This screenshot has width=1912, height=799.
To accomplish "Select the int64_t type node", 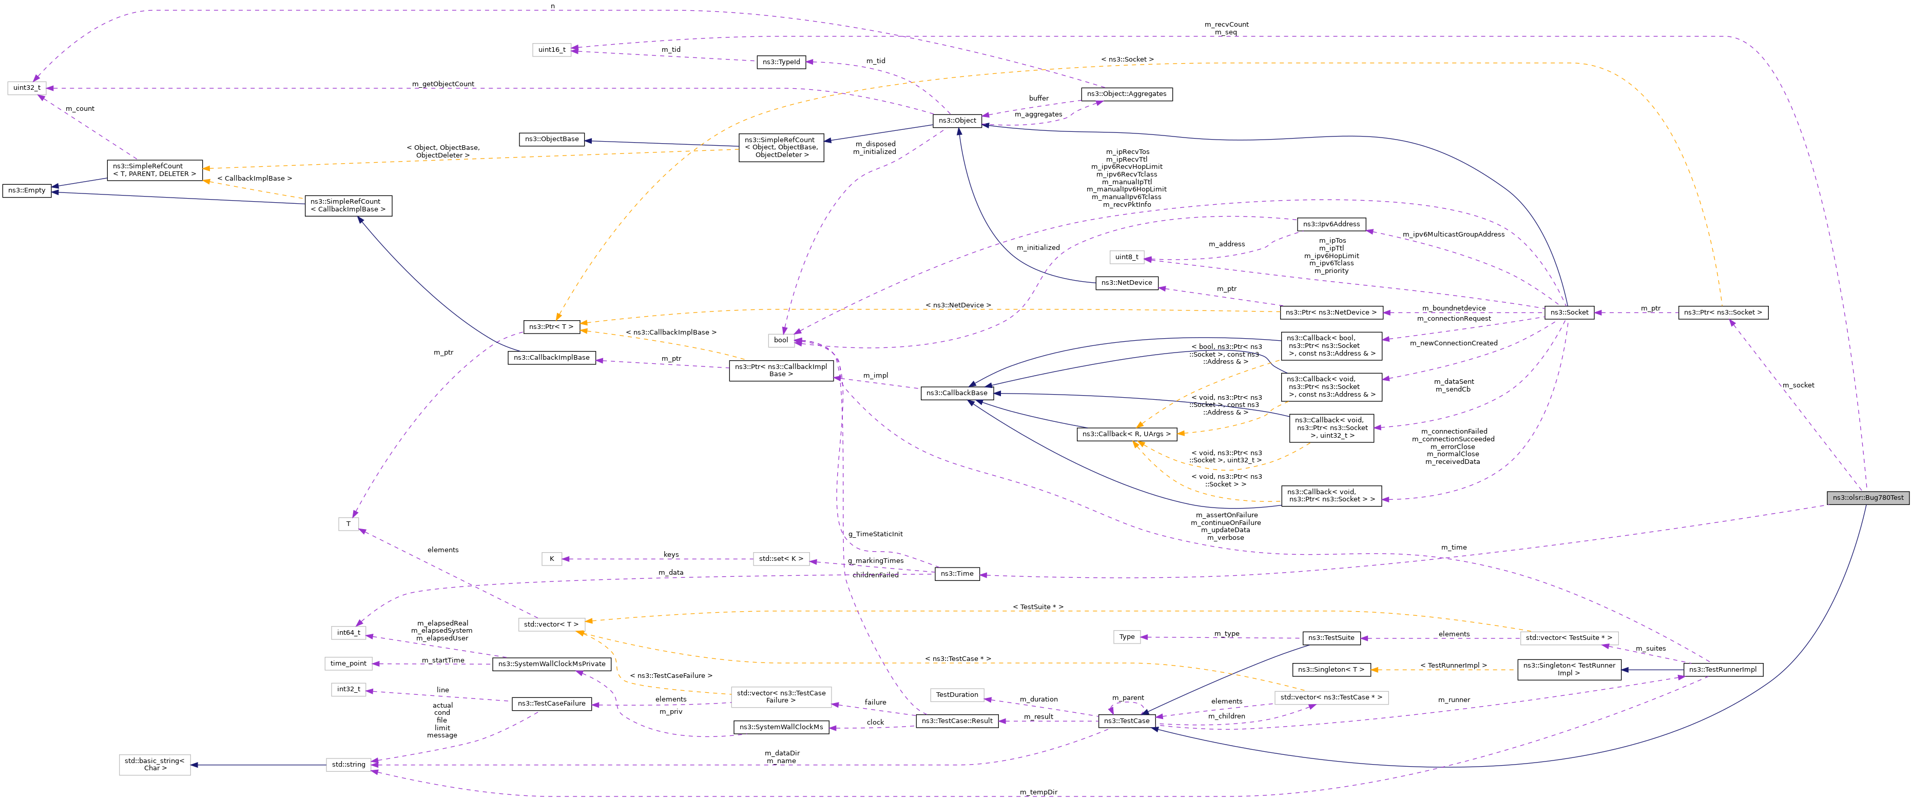I will pyautogui.click(x=349, y=633).
